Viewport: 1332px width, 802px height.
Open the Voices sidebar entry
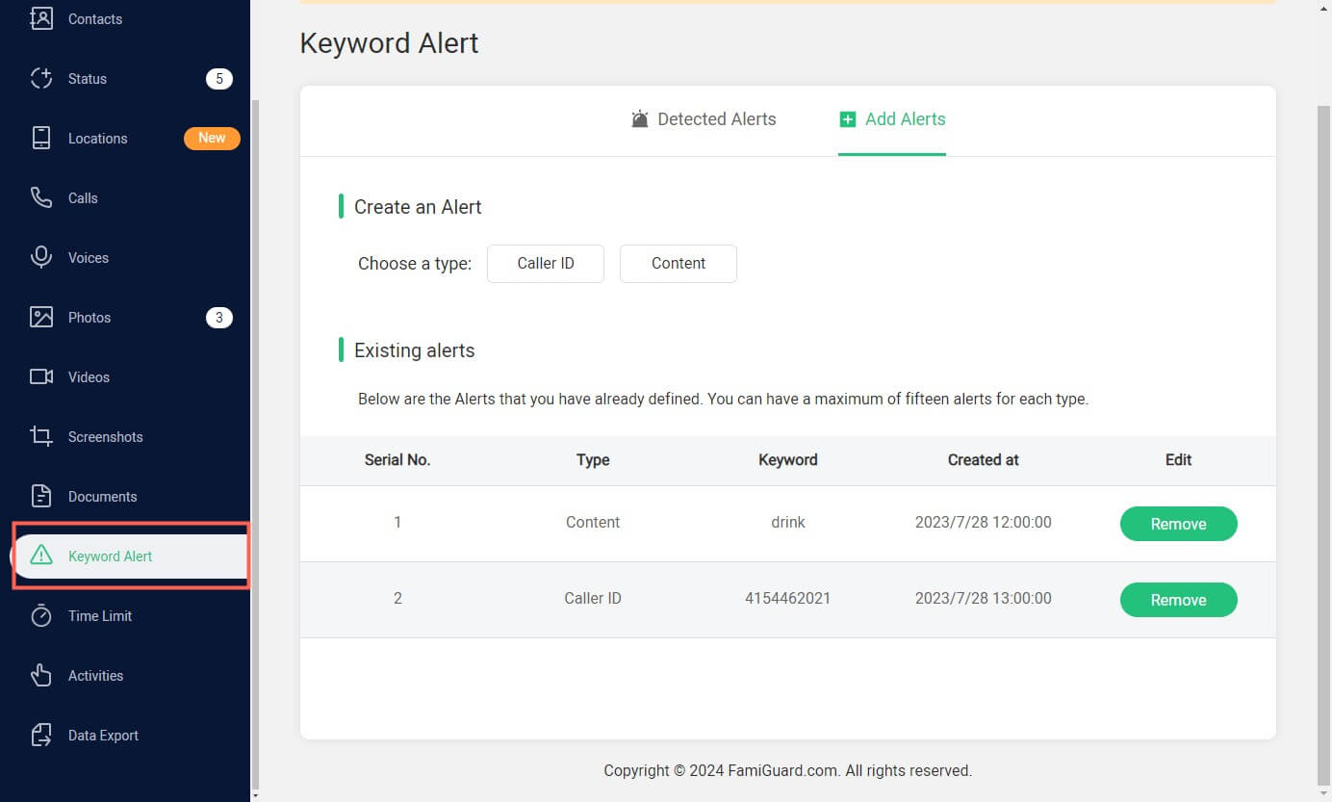pyautogui.click(x=89, y=258)
